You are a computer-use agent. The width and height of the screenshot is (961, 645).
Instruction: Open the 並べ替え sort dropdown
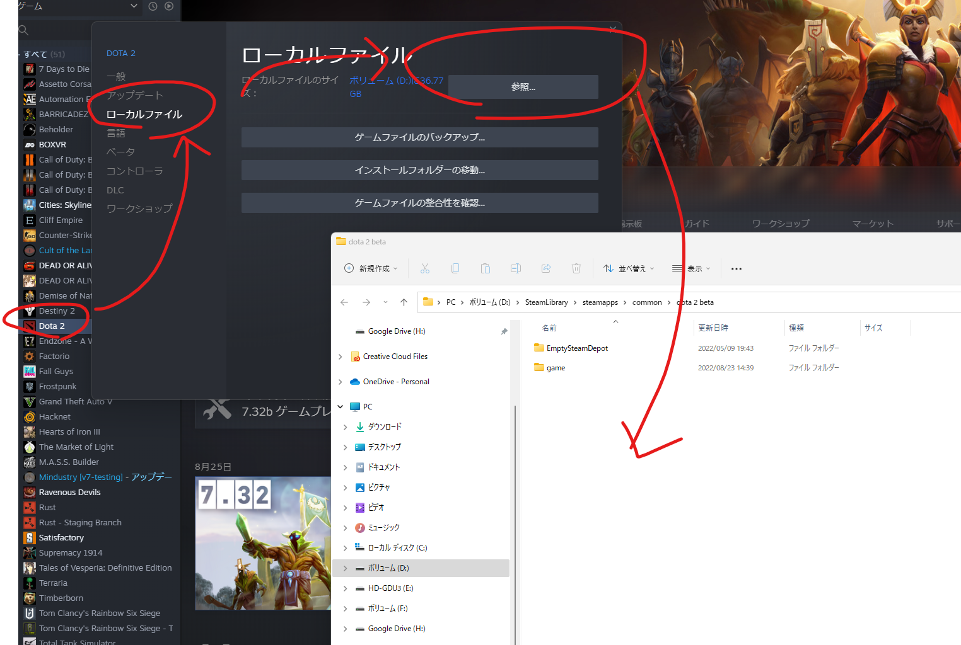click(x=629, y=268)
